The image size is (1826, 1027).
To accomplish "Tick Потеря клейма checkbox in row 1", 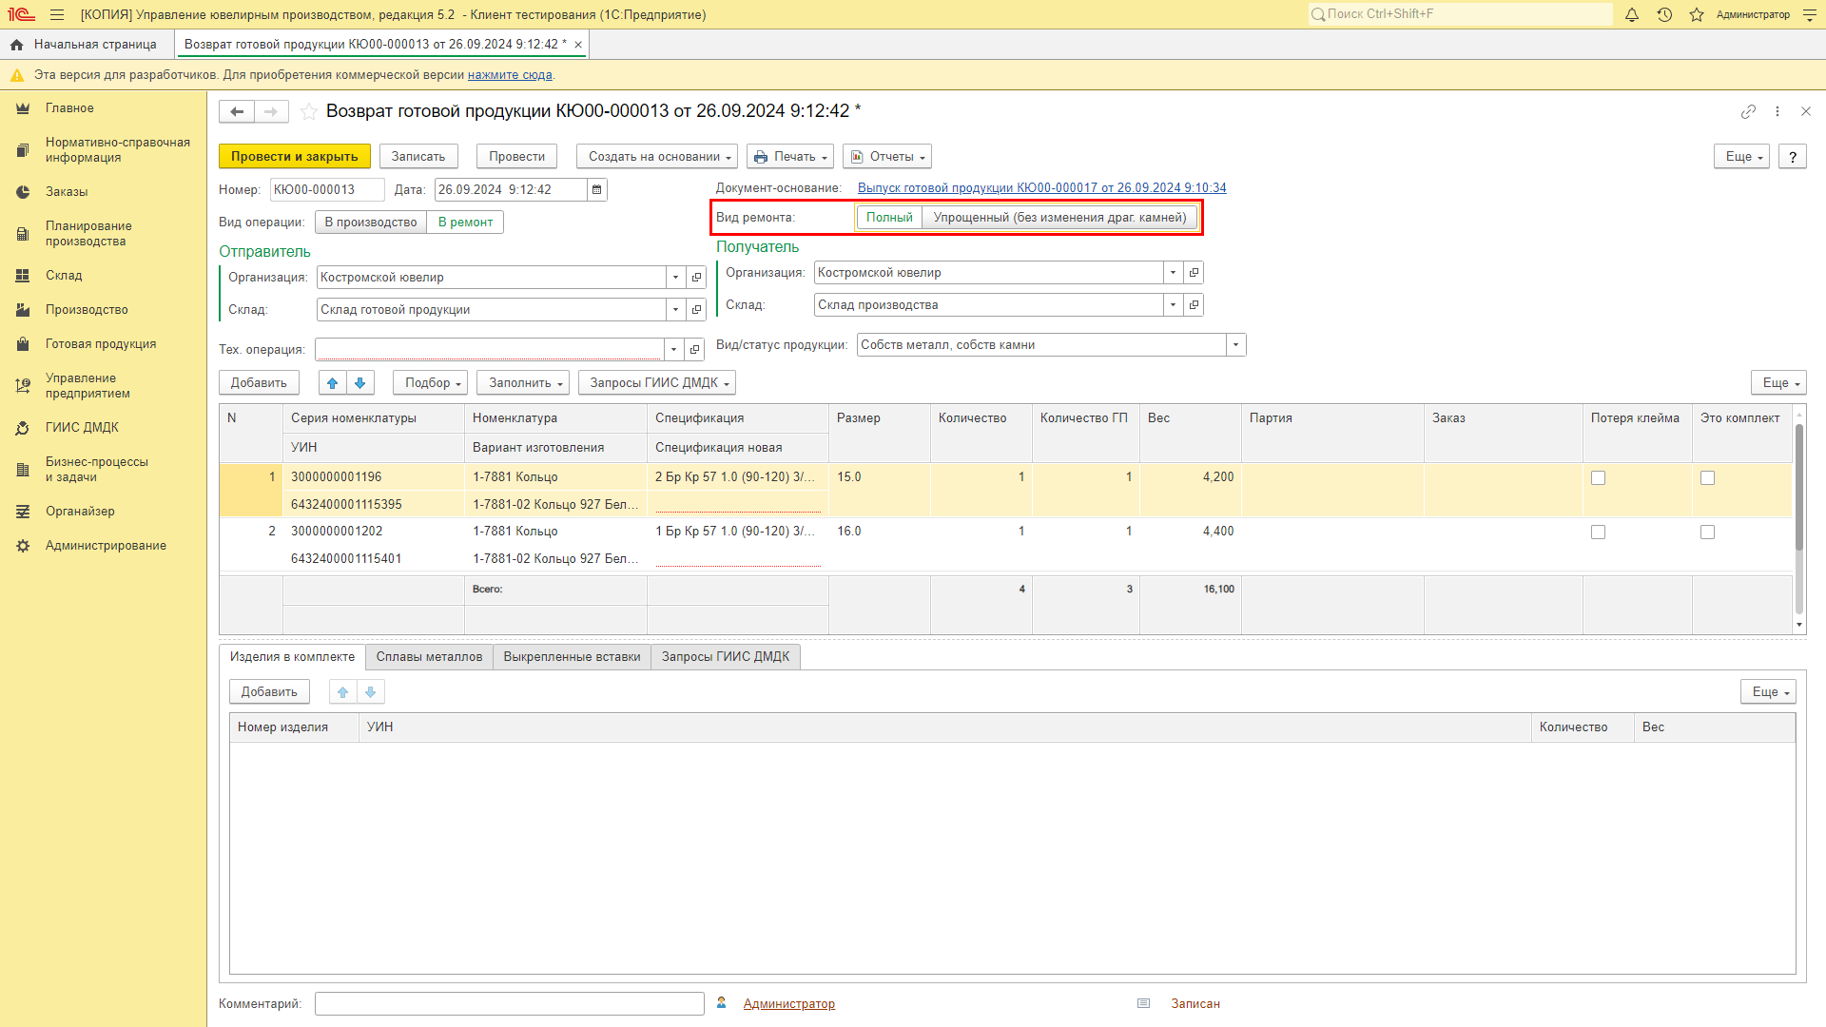I will pyautogui.click(x=1598, y=478).
